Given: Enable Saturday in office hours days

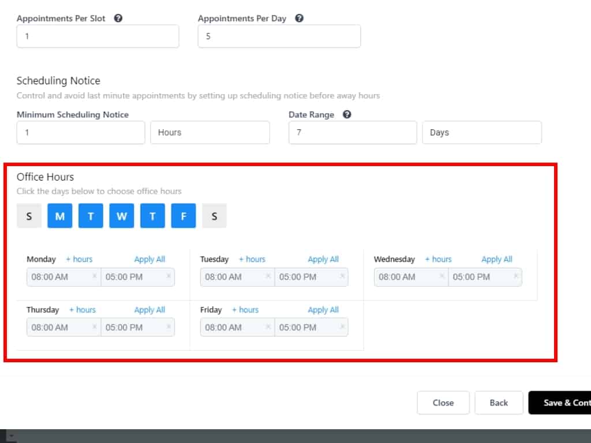Looking at the screenshot, I should pos(214,216).
